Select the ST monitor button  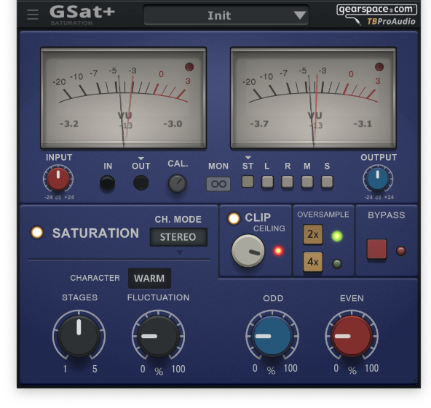[x=248, y=182]
